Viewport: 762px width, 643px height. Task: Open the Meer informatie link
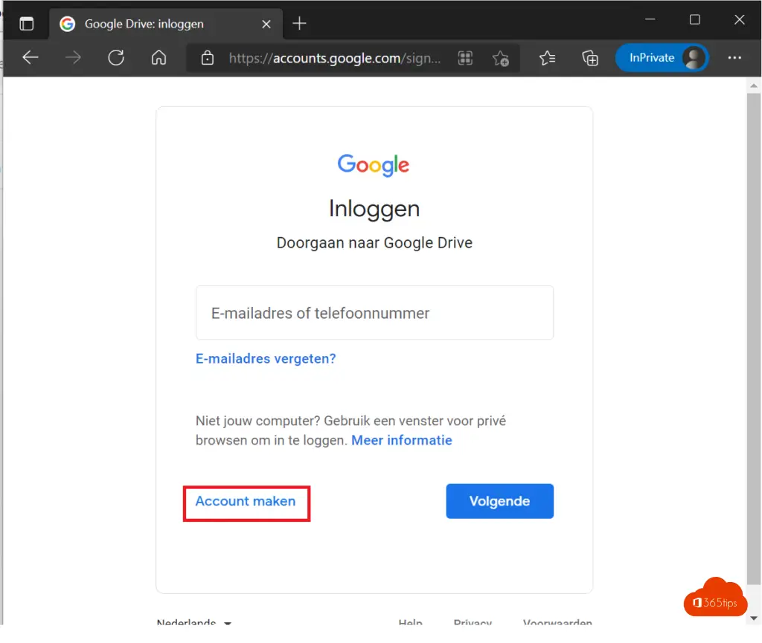402,440
